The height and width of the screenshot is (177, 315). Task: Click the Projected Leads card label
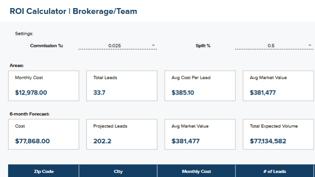coord(110,126)
